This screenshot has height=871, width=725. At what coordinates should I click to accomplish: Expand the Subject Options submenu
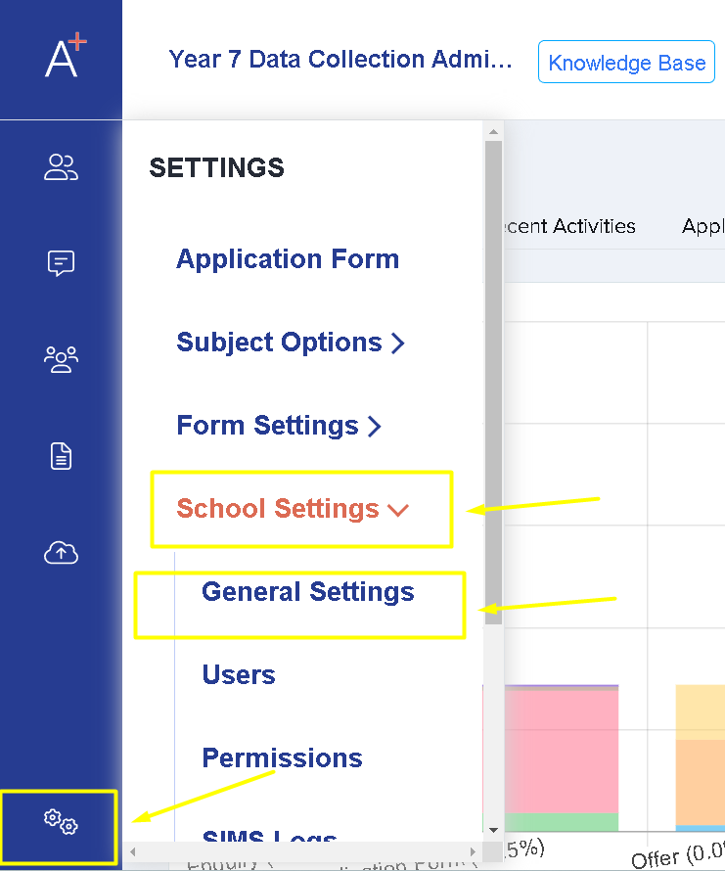point(291,343)
